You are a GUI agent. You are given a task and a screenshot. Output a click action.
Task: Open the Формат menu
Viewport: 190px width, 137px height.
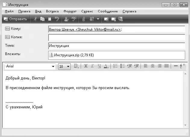pyautogui.click(x=70, y=11)
